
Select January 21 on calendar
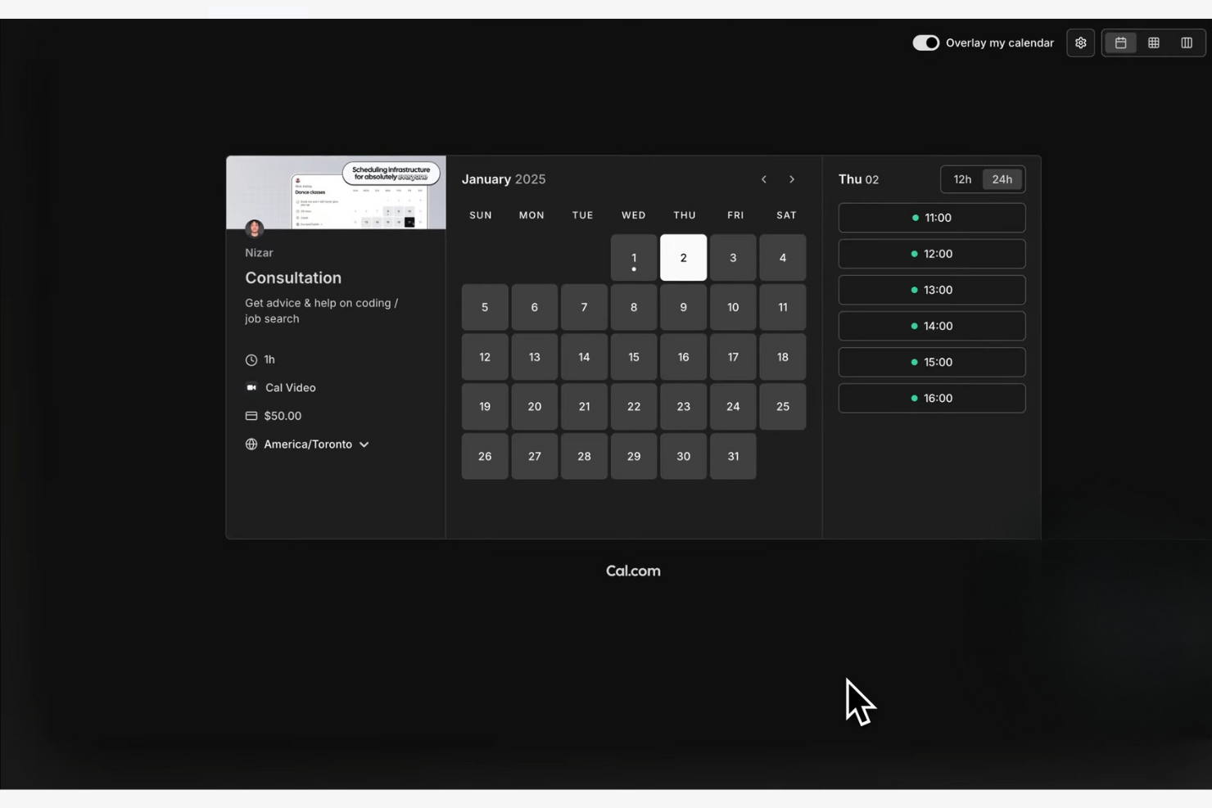(x=584, y=406)
